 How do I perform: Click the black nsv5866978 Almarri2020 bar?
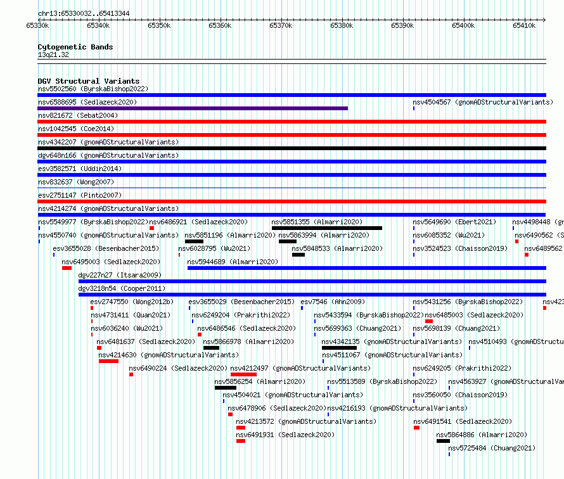pos(212,348)
